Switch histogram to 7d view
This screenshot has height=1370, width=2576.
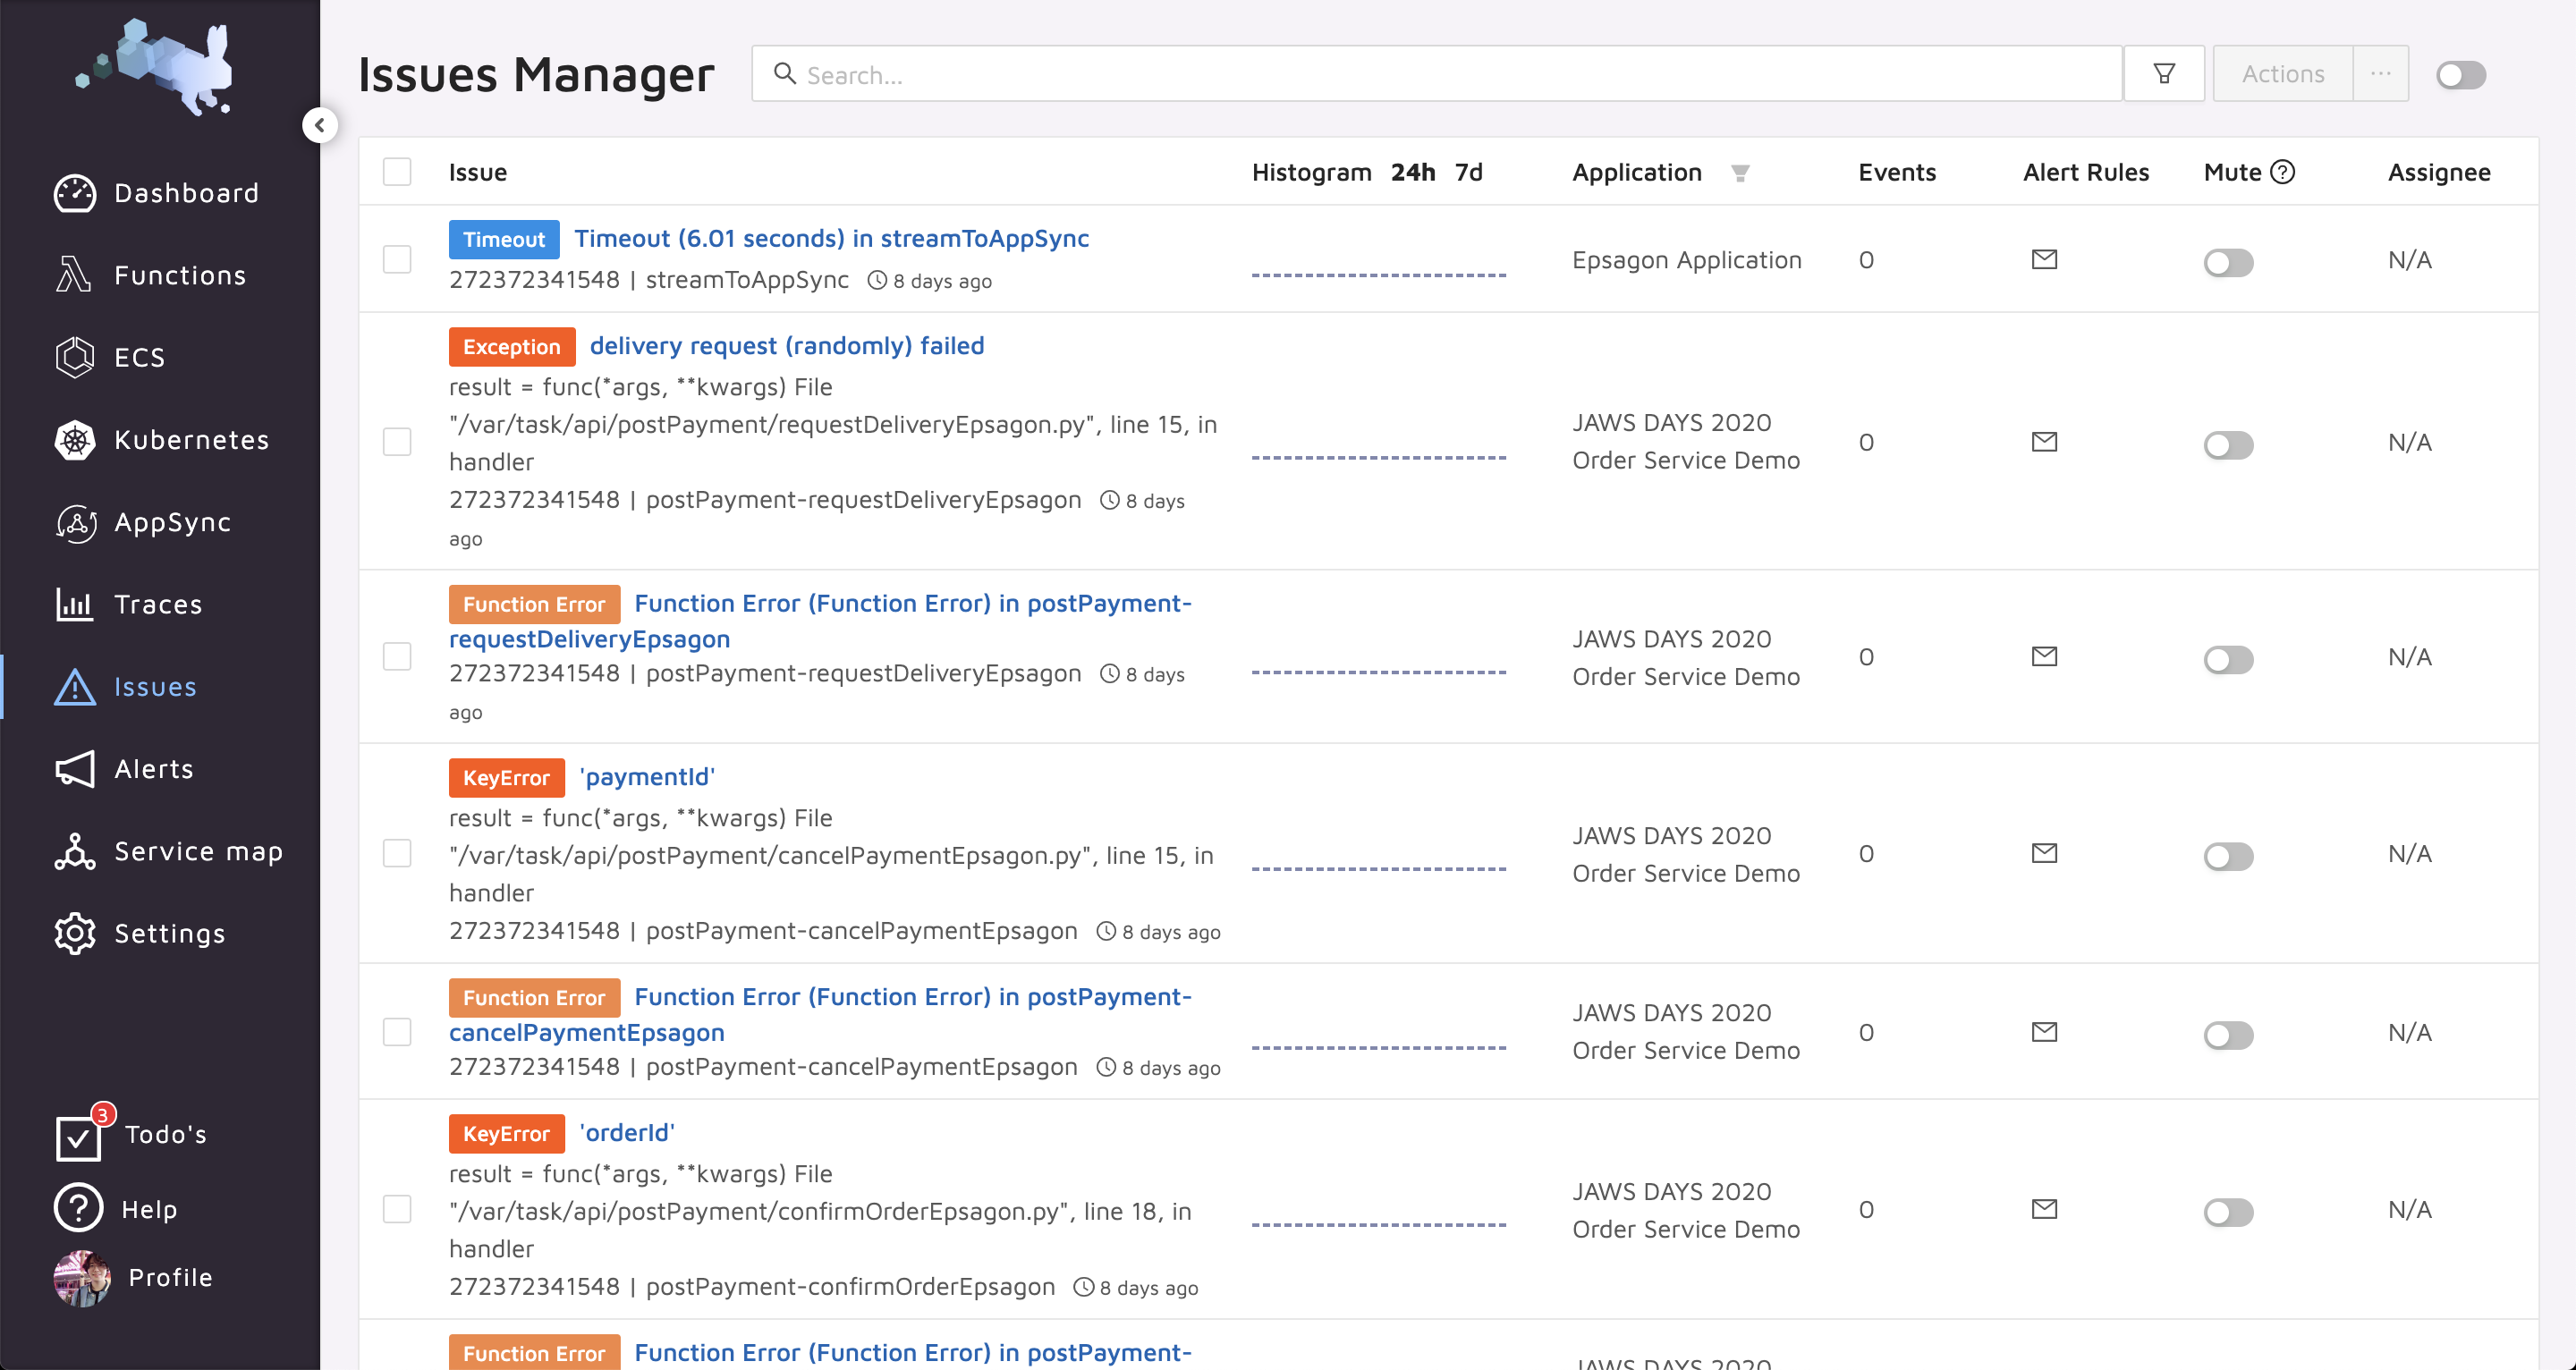point(1468,172)
